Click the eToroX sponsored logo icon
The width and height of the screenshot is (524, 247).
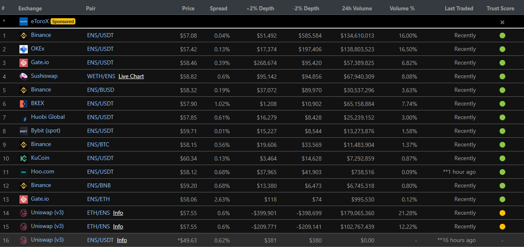coord(24,22)
